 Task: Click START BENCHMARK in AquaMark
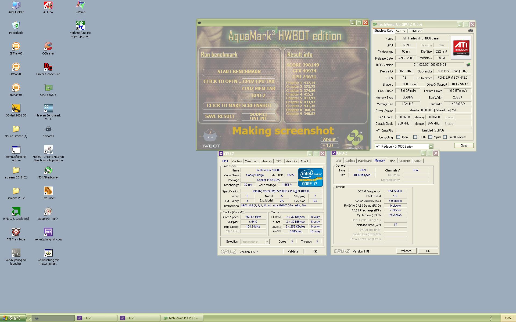tap(239, 72)
